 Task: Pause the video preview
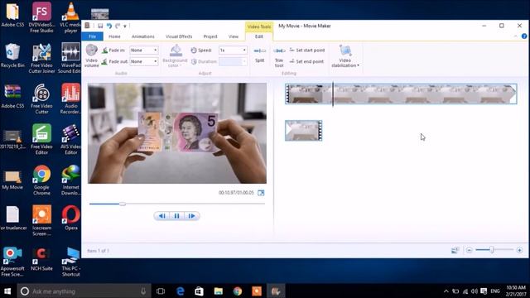176,216
